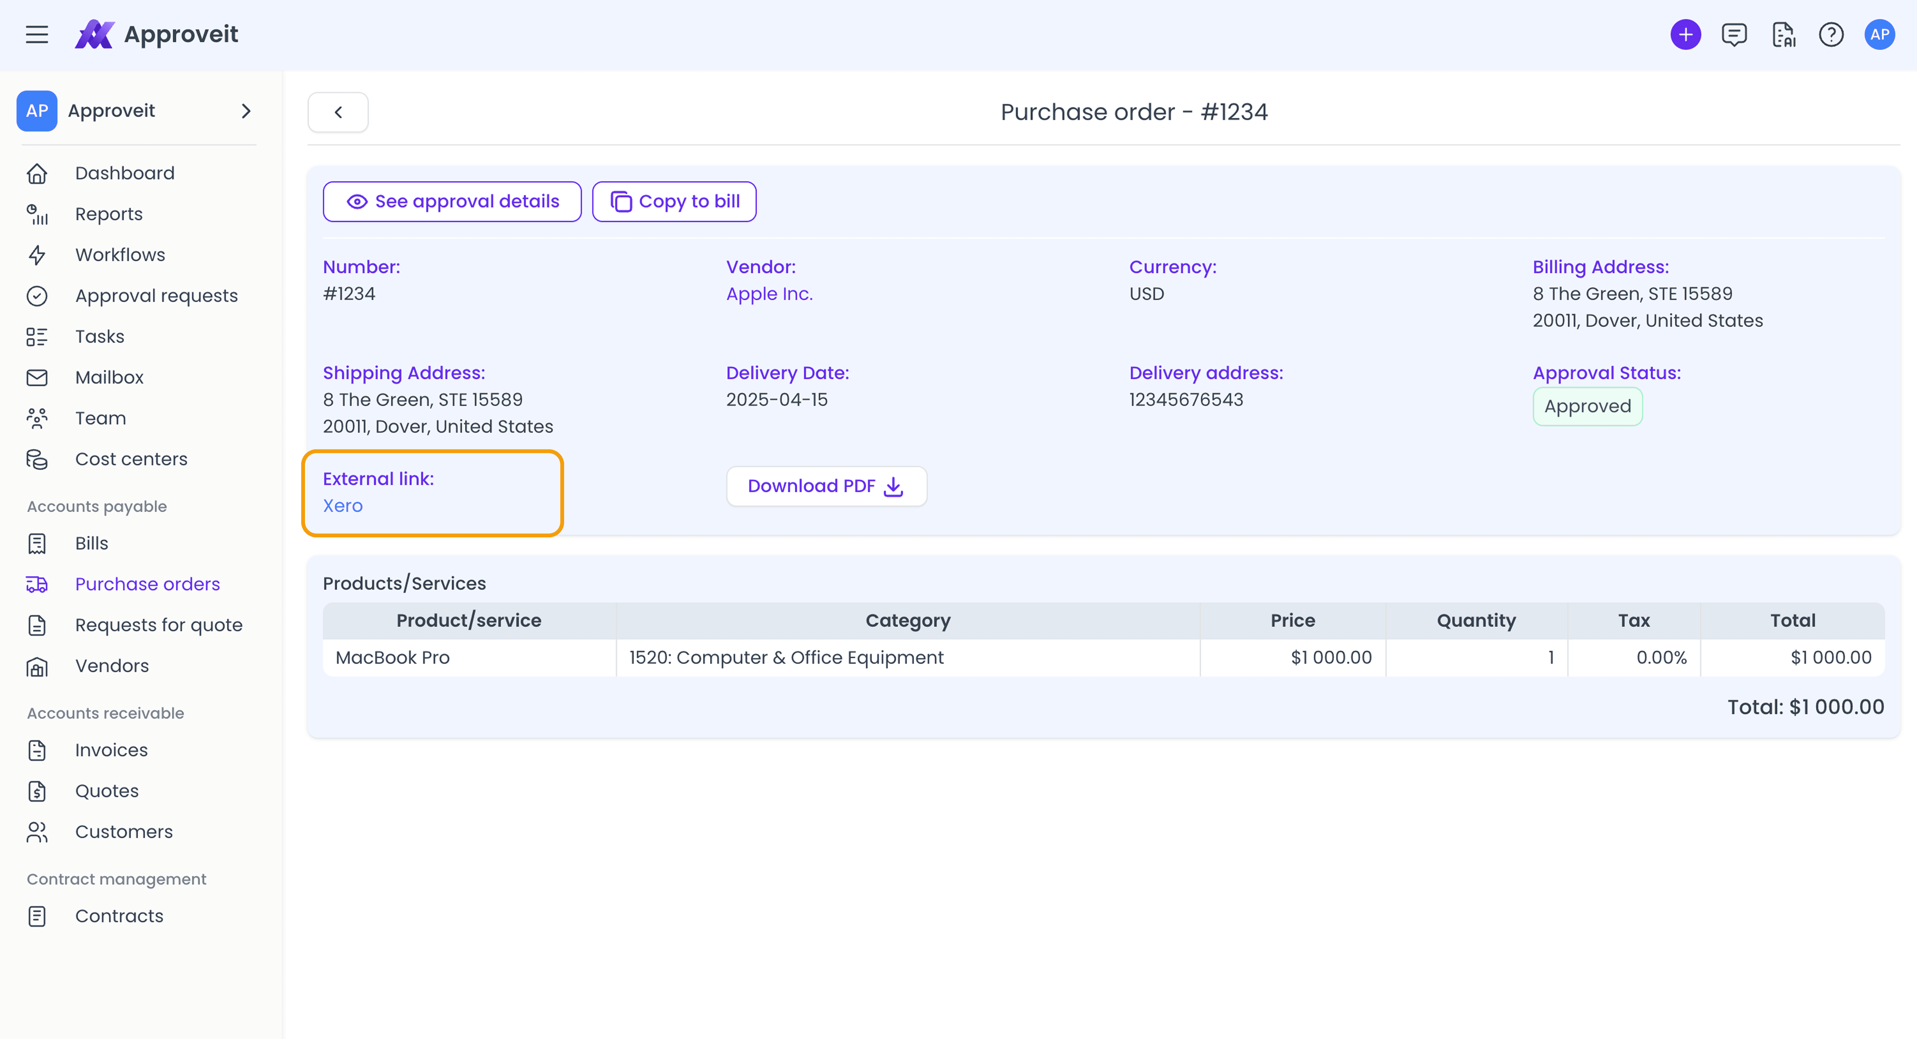Click the Workflows lightning icon
This screenshot has width=1917, height=1039.
[x=37, y=255]
